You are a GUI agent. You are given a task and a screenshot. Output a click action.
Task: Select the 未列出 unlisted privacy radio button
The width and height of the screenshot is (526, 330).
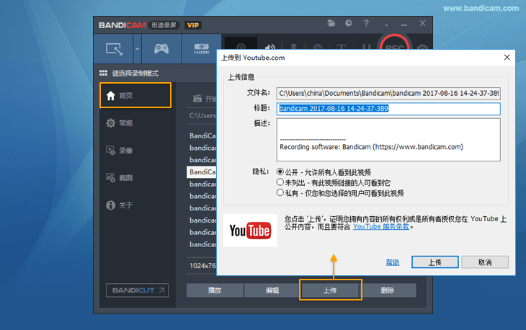pos(280,182)
